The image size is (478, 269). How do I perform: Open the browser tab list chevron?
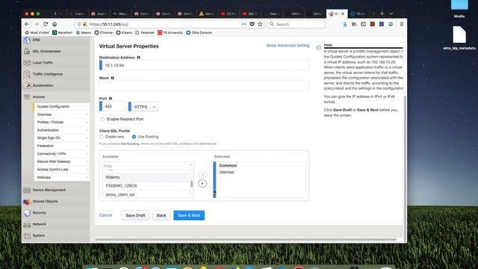pyautogui.click(x=391, y=13)
